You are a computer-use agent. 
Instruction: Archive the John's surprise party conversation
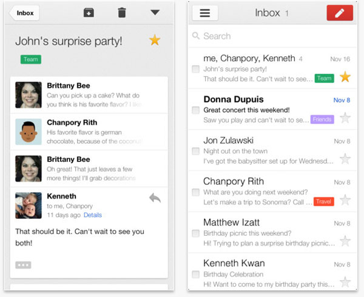(89, 13)
